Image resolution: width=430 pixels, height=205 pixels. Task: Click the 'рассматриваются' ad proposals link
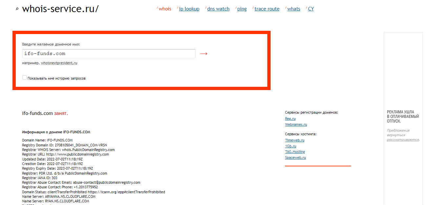point(402,140)
